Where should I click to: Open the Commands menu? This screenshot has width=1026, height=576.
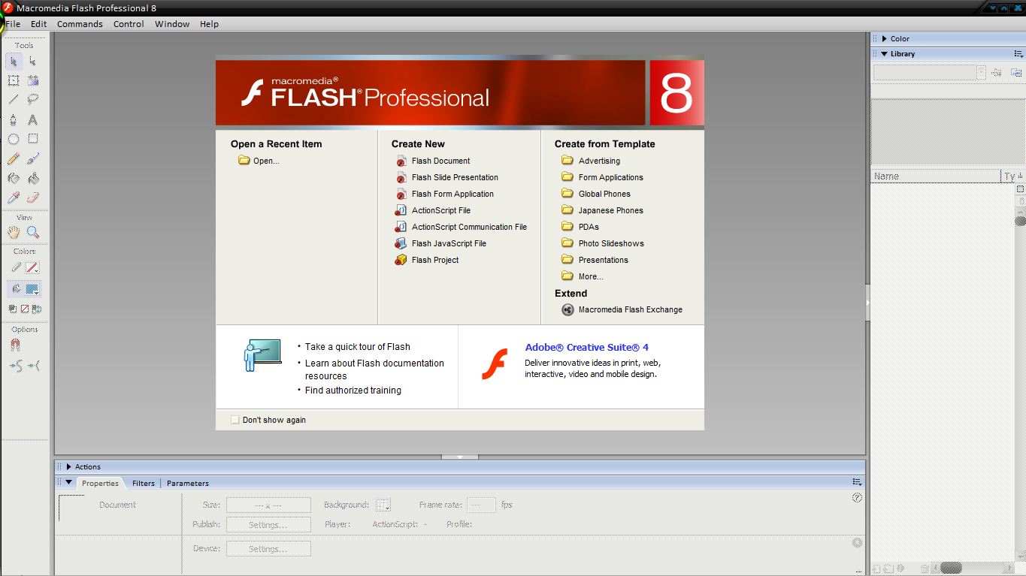79,23
